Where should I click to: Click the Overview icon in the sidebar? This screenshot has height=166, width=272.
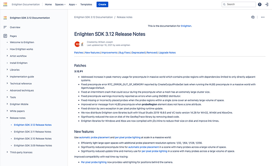pyautogui.click(x=5, y=27)
